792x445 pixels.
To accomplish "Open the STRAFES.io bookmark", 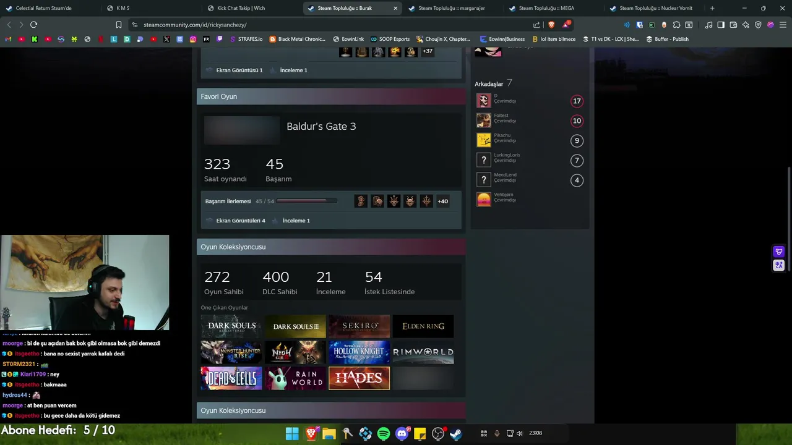I will [x=246, y=39].
